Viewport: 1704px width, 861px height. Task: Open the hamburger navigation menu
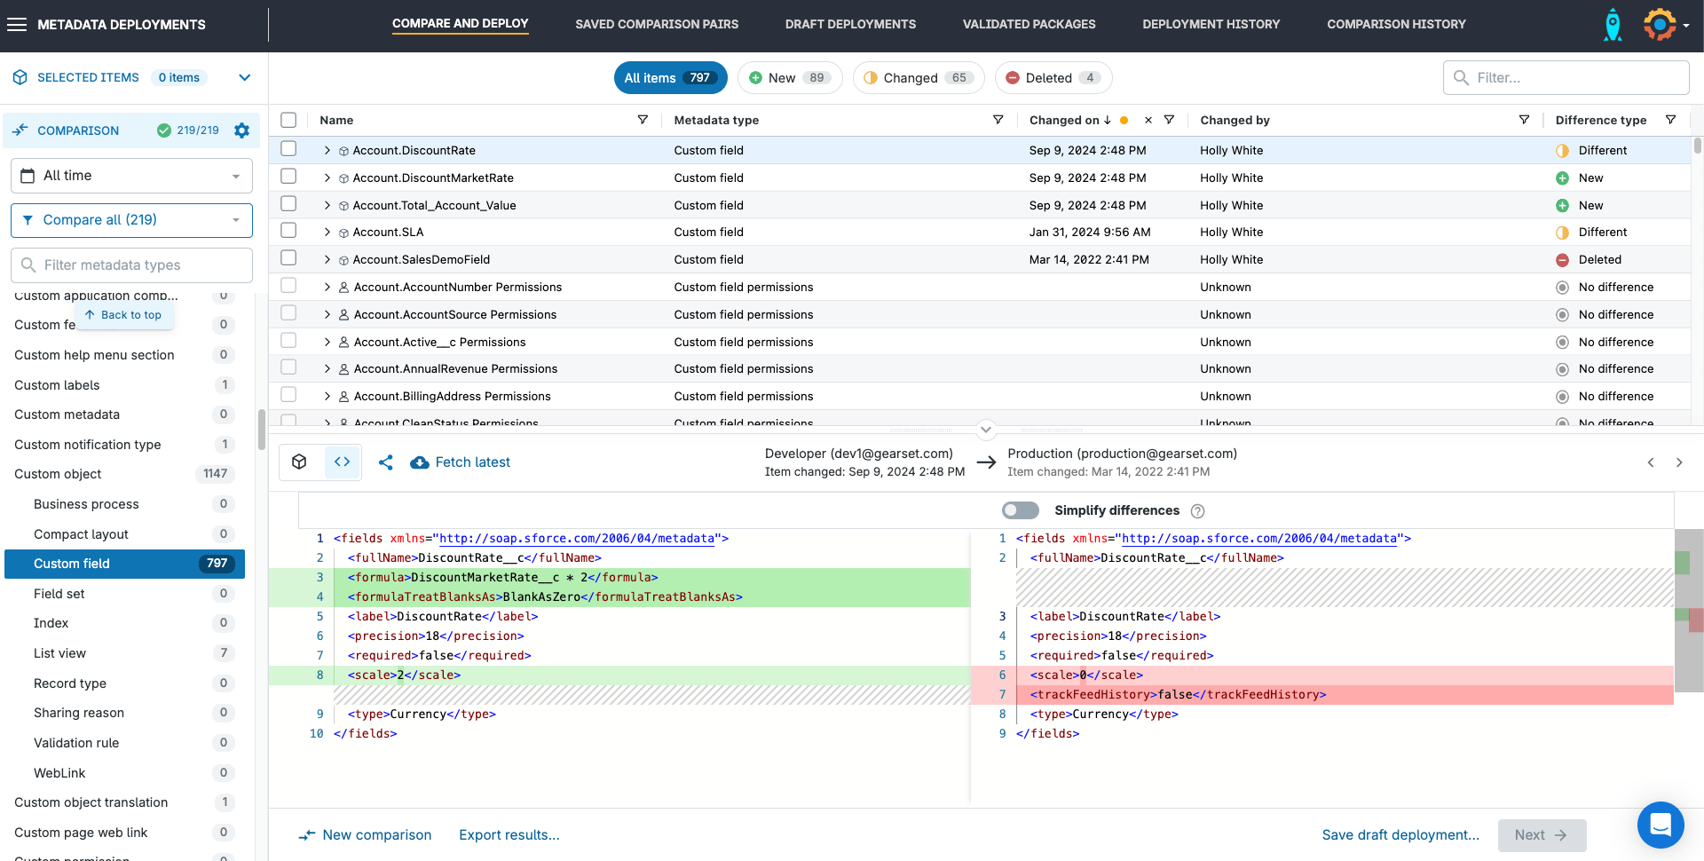click(17, 25)
